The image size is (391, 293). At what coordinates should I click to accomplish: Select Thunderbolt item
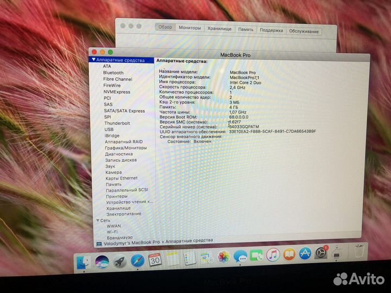(117, 123)
